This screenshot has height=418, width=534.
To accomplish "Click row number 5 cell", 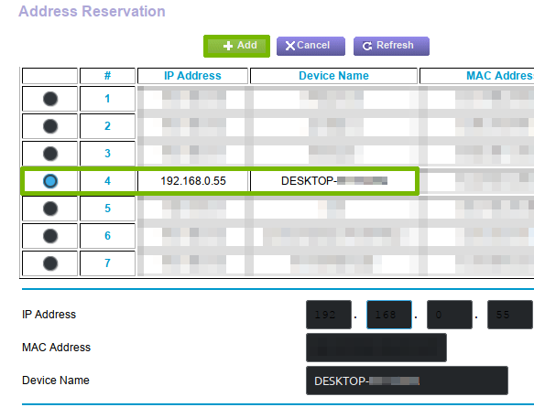I will (107, 209).
